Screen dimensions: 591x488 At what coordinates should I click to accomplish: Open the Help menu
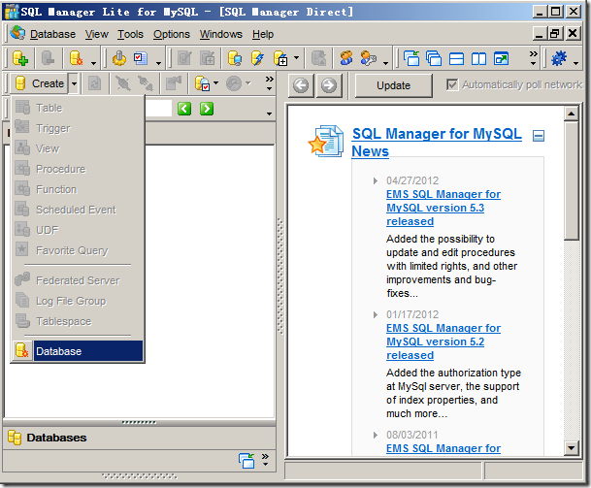[x=263, y=34]
